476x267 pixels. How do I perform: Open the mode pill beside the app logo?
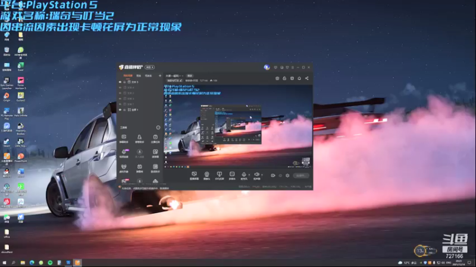150,67
